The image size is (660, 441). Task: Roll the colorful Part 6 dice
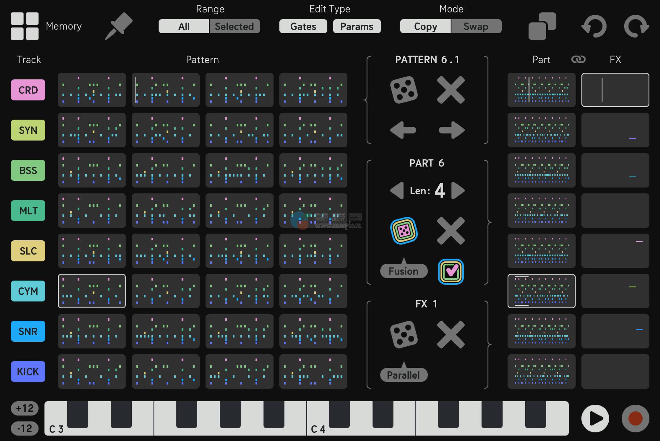(404, 231)
